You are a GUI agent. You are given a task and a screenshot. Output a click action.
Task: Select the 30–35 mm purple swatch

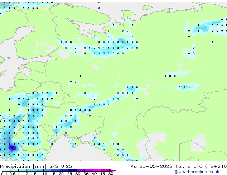[81, 170]
